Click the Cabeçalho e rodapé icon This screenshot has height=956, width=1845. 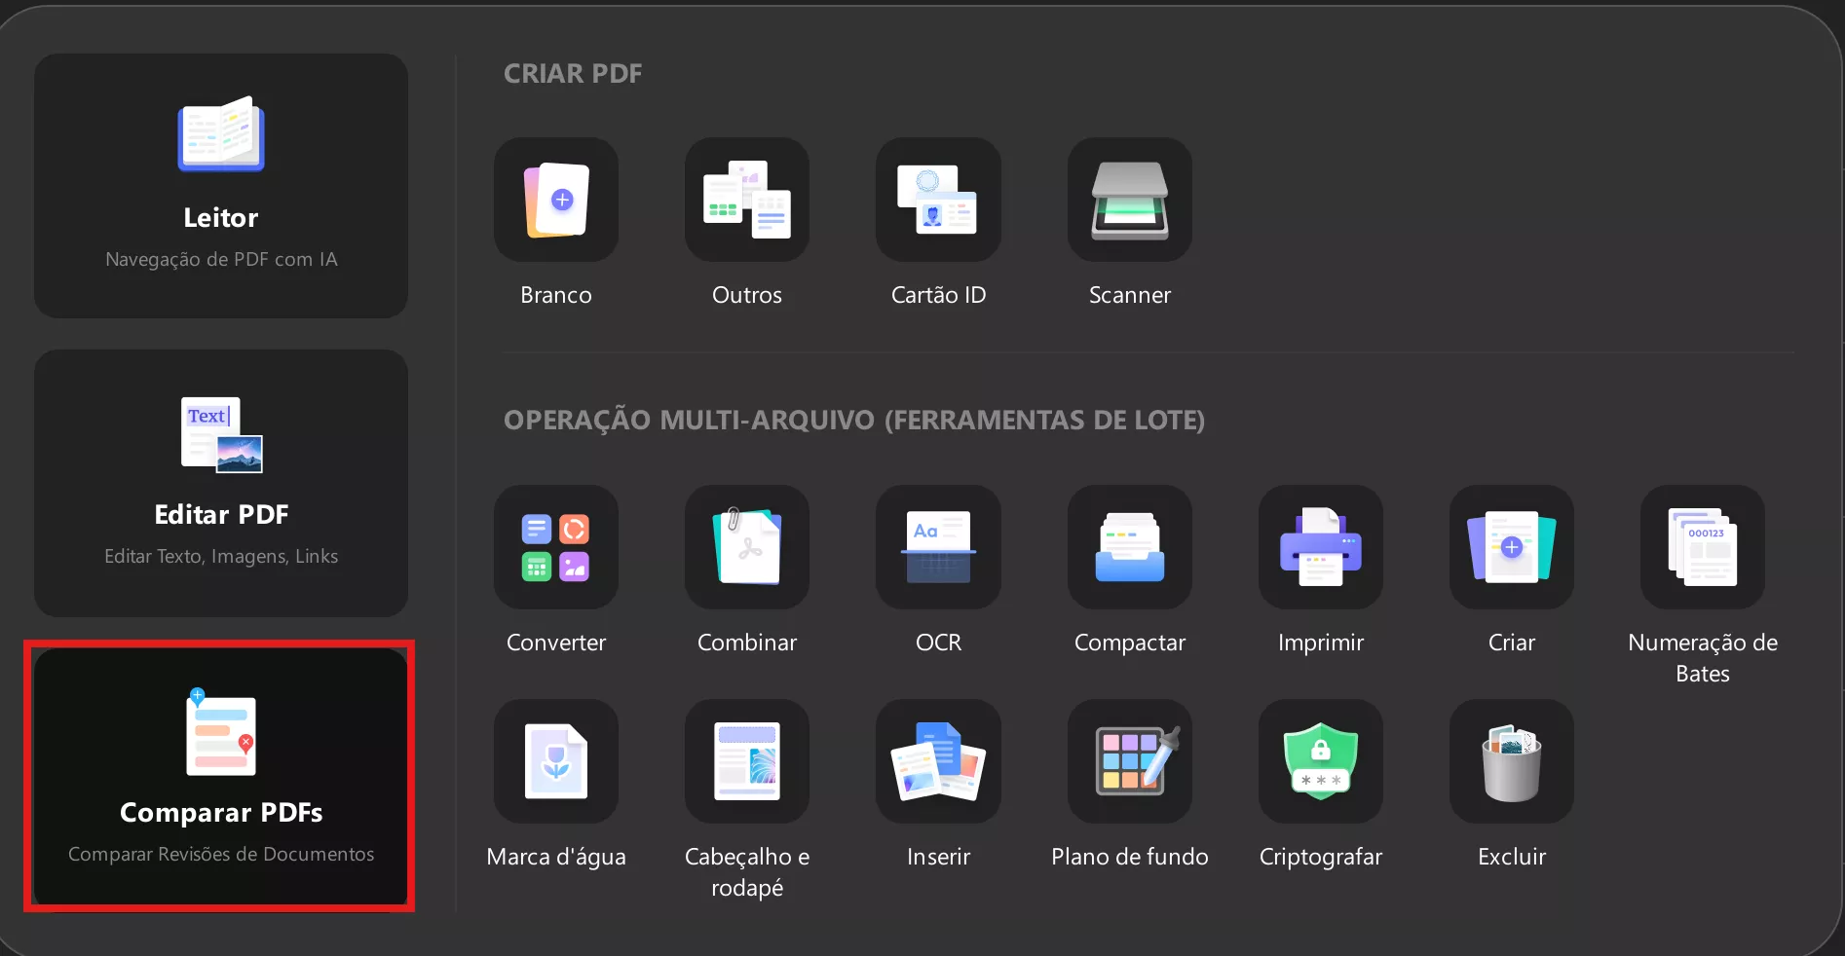point(747,761)
